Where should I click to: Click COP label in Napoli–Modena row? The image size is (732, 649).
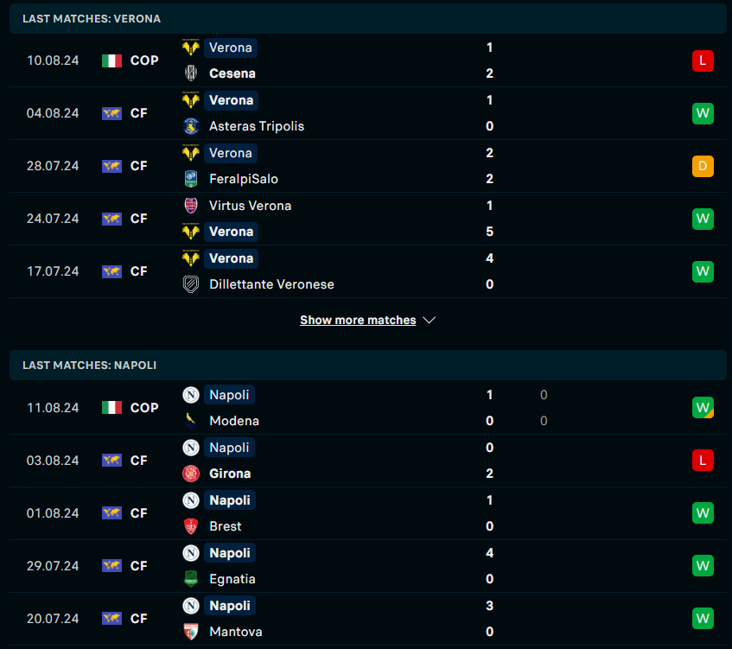click(x=144, y=408)
